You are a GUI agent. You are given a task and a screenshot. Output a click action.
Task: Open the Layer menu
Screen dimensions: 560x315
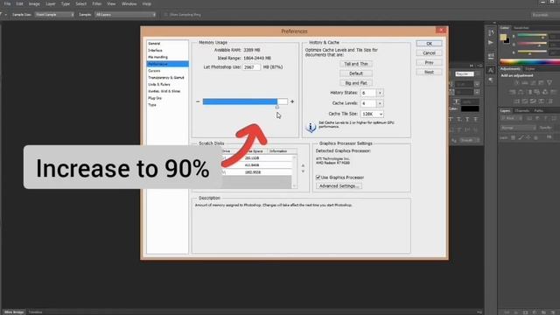[x=51, y=3]
